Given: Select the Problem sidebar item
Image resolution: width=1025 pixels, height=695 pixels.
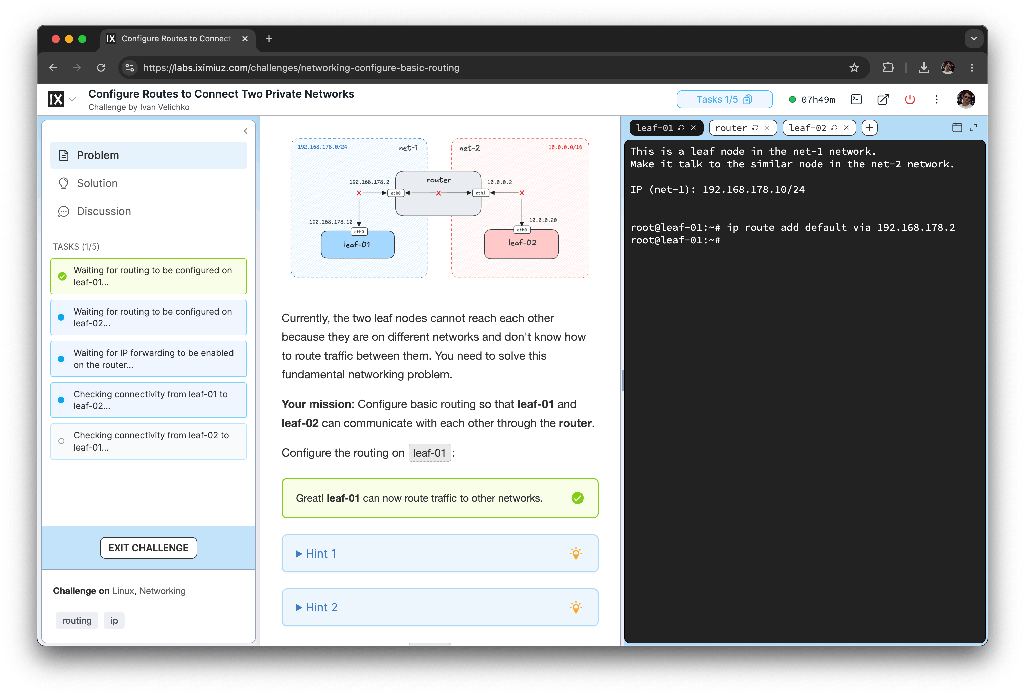Looking at the screenshot, I should pos(148,155).
